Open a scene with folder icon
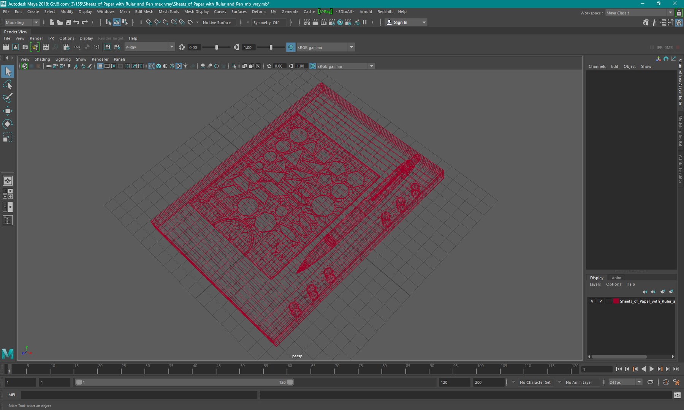 60,22
